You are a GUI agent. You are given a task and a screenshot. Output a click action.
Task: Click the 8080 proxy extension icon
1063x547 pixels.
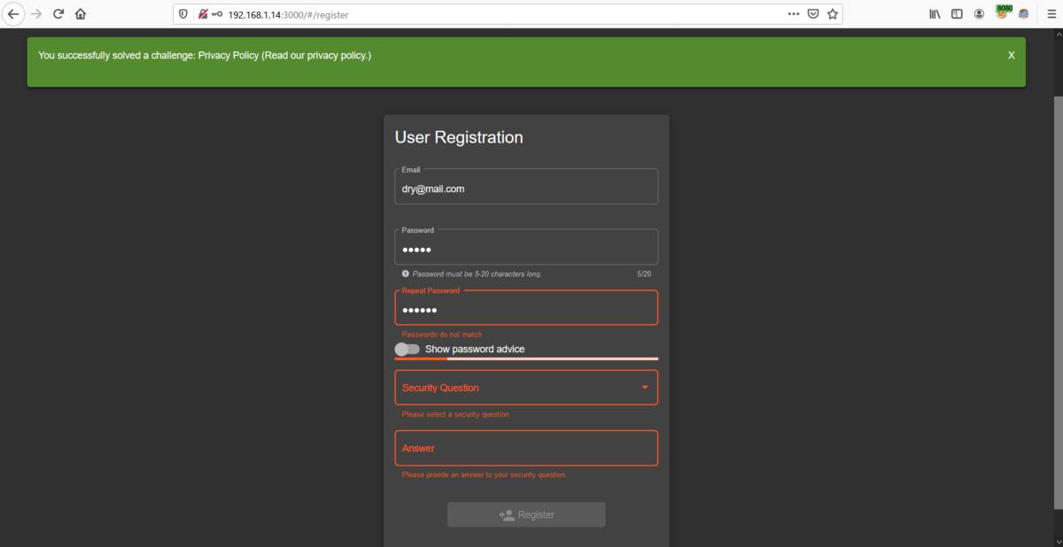click(1003, 12)
